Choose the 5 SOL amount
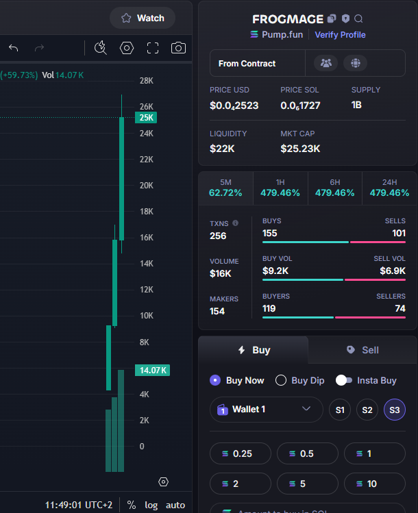 [x=308, y=484]
